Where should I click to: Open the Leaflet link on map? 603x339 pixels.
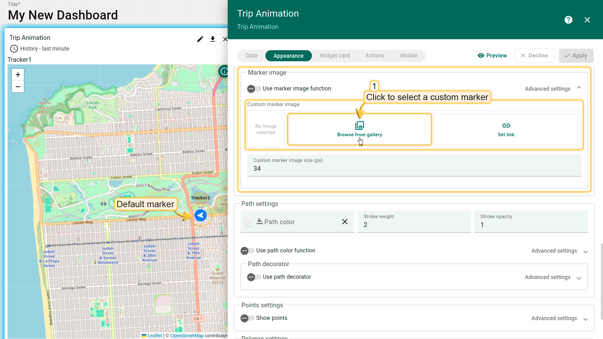pyautogui.click(x=155, y=336)
